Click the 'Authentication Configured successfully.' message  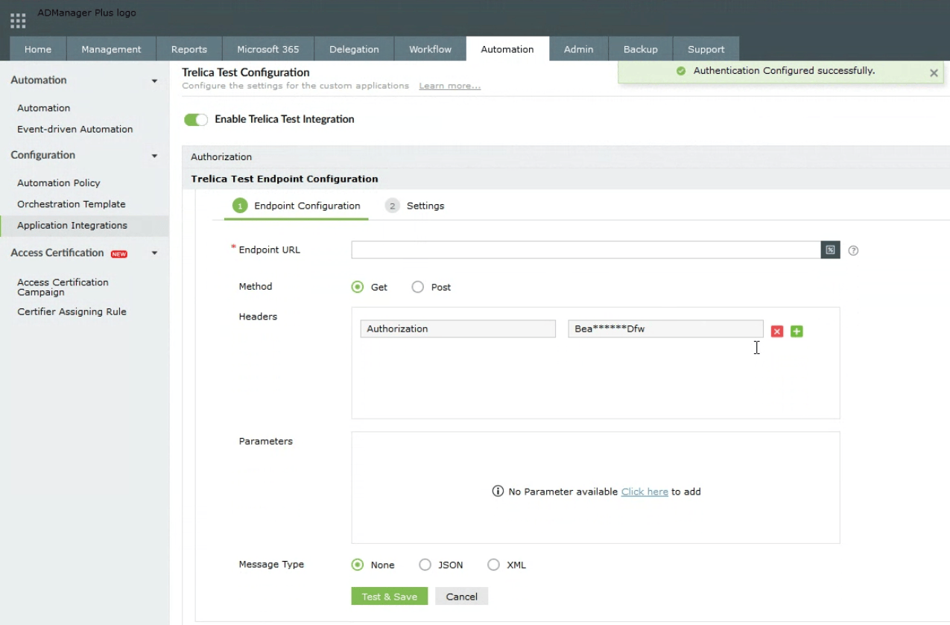click(784, 72)
